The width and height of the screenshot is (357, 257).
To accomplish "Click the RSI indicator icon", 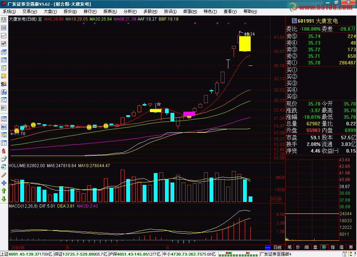I will [x=3, y=127].
